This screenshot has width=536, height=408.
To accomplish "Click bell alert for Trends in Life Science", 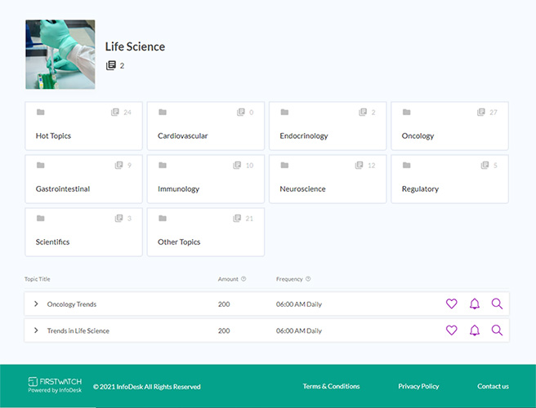I will [475, 330].
